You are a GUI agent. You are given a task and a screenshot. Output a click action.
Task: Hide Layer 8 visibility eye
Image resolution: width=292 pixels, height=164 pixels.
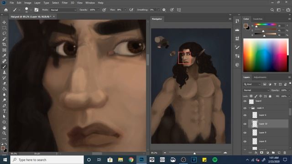(245, 141)
